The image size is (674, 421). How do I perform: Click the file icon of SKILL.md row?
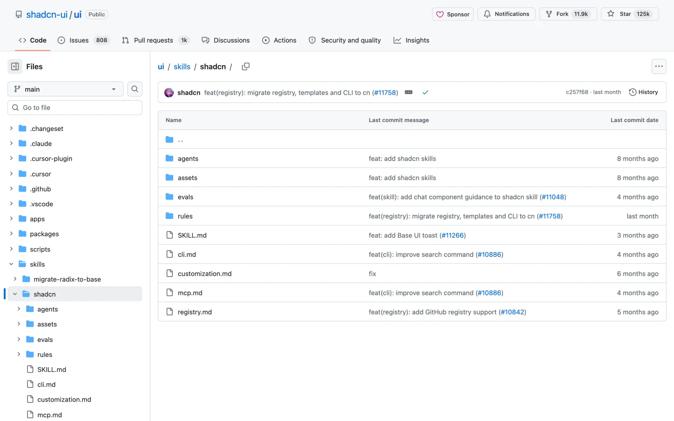click(x=169, y=235)
